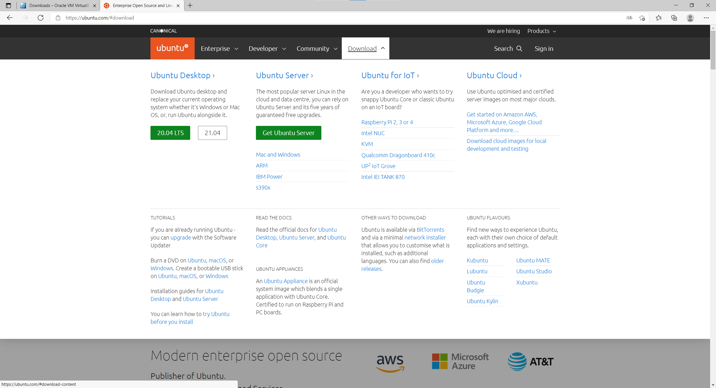
Task: Click the user profile avatar icon
Action: point(690,18)
